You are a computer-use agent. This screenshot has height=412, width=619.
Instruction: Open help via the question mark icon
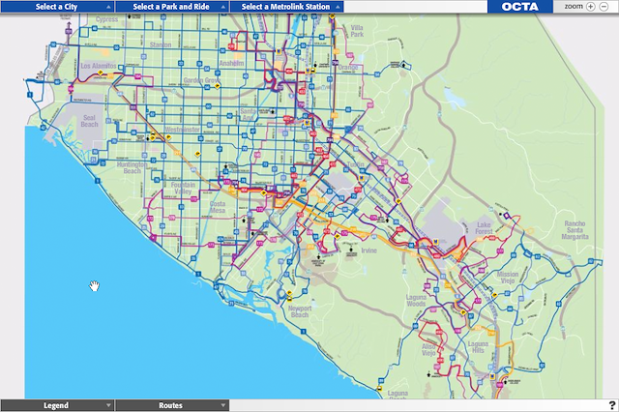pyautogui.click(x=611, y=405)
